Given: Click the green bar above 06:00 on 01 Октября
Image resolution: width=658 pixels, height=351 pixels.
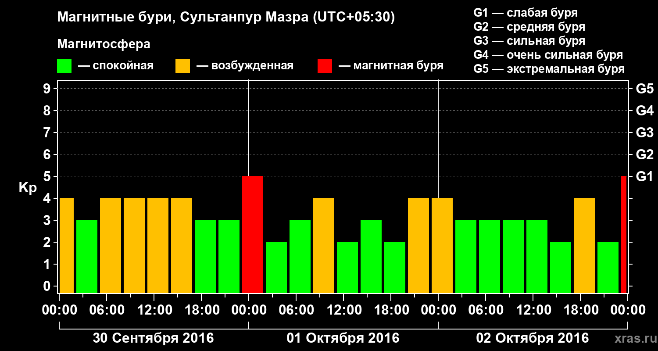Looking at the screenshot, I should [300, 256].
